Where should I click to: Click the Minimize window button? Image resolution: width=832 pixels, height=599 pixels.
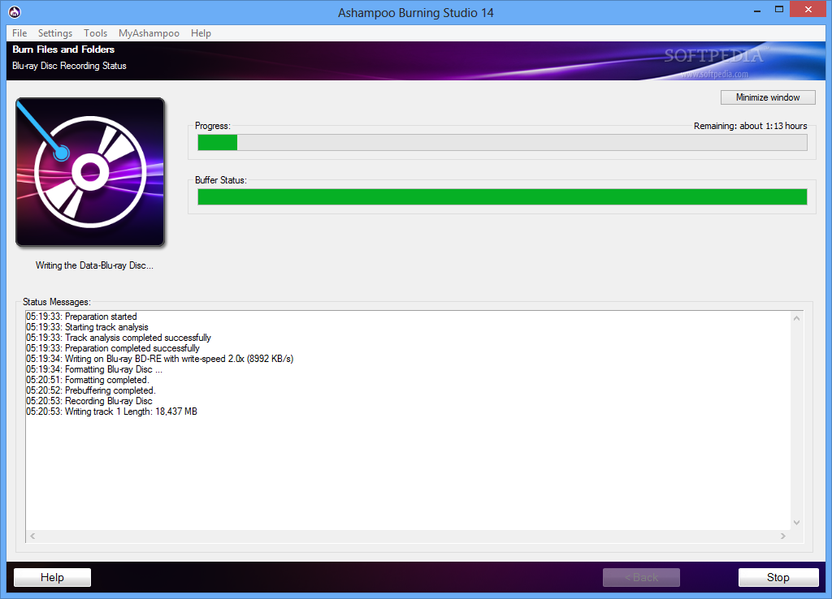click(x=768, y=97)
